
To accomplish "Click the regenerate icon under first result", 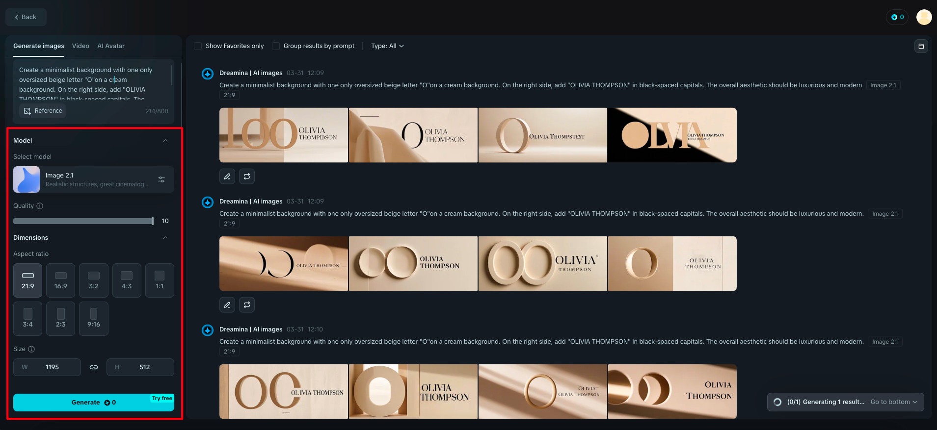I will coord(247,177).
